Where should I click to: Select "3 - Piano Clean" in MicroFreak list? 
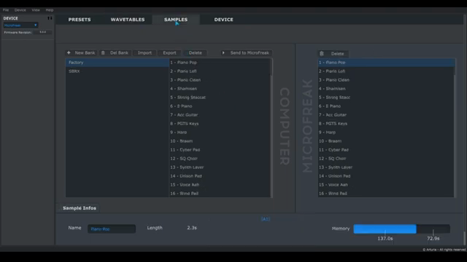pos(386,80)
